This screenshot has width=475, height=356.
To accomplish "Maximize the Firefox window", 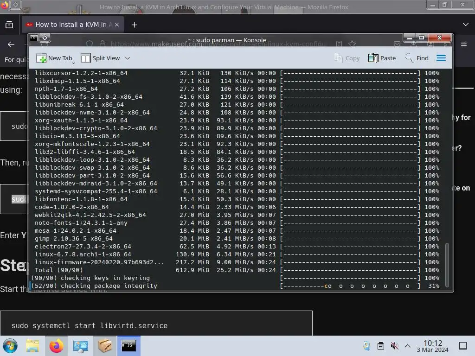I will click(x=445, y=5).
